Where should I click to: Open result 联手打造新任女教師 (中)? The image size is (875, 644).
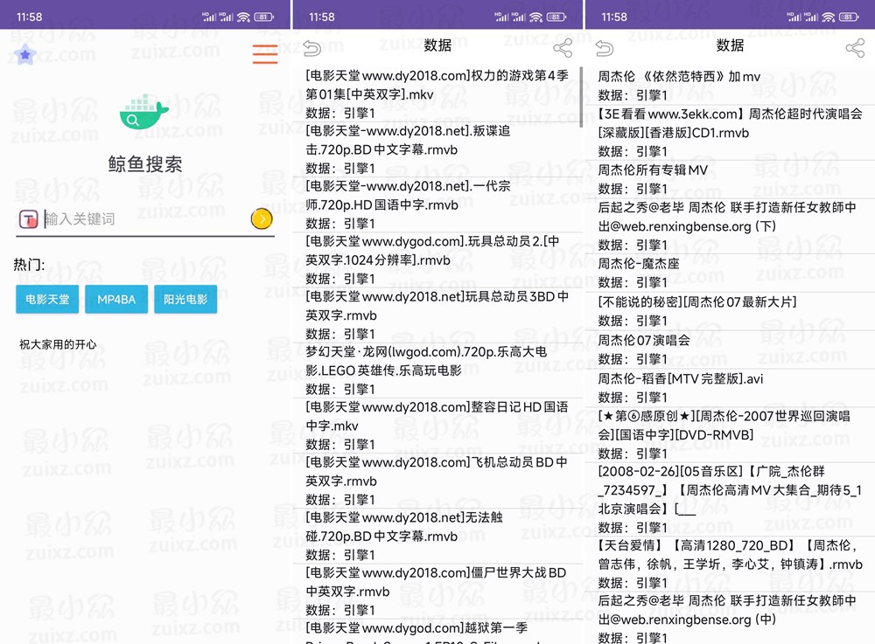(x=730, y=619)
